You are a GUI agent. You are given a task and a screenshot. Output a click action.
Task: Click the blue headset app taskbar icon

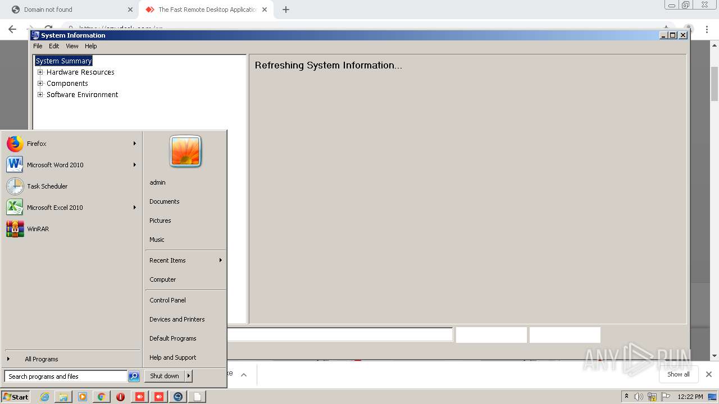pyautogui.click(x=178, y=397)
